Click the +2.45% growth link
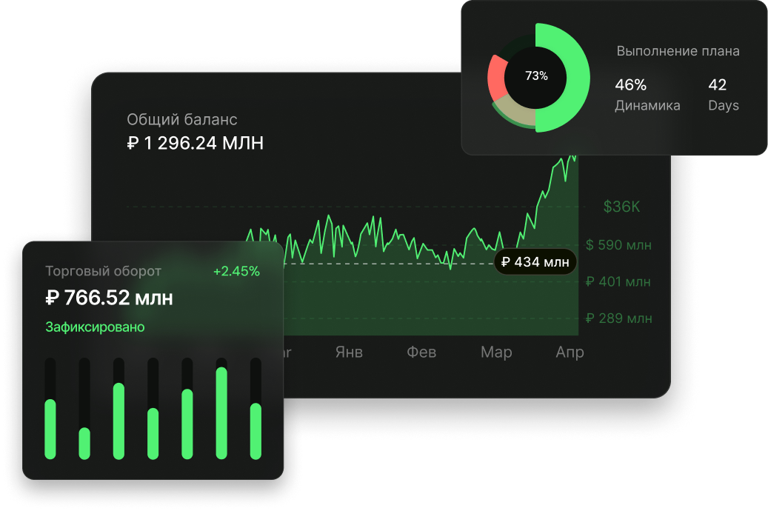 click(x=237, y=271)
